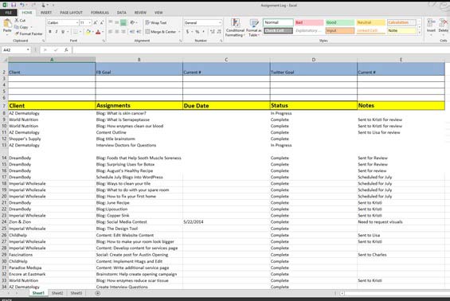Open the Name Box dropdown arrow
The image size is (450, 301).
click(28, 50)
